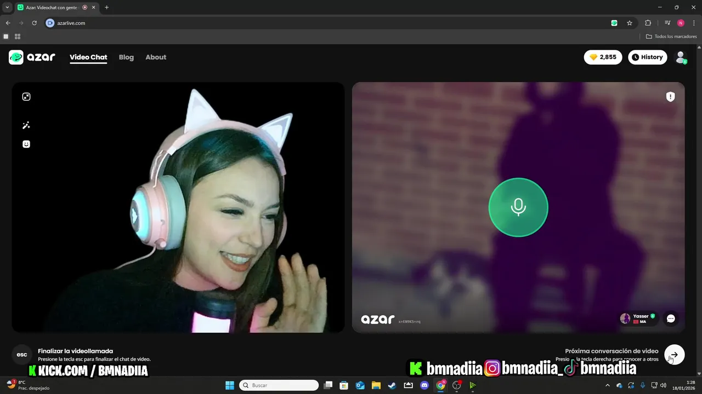Viewport: 702px width, 394px height.
Task: Go back in browser history
Action: 8,23
